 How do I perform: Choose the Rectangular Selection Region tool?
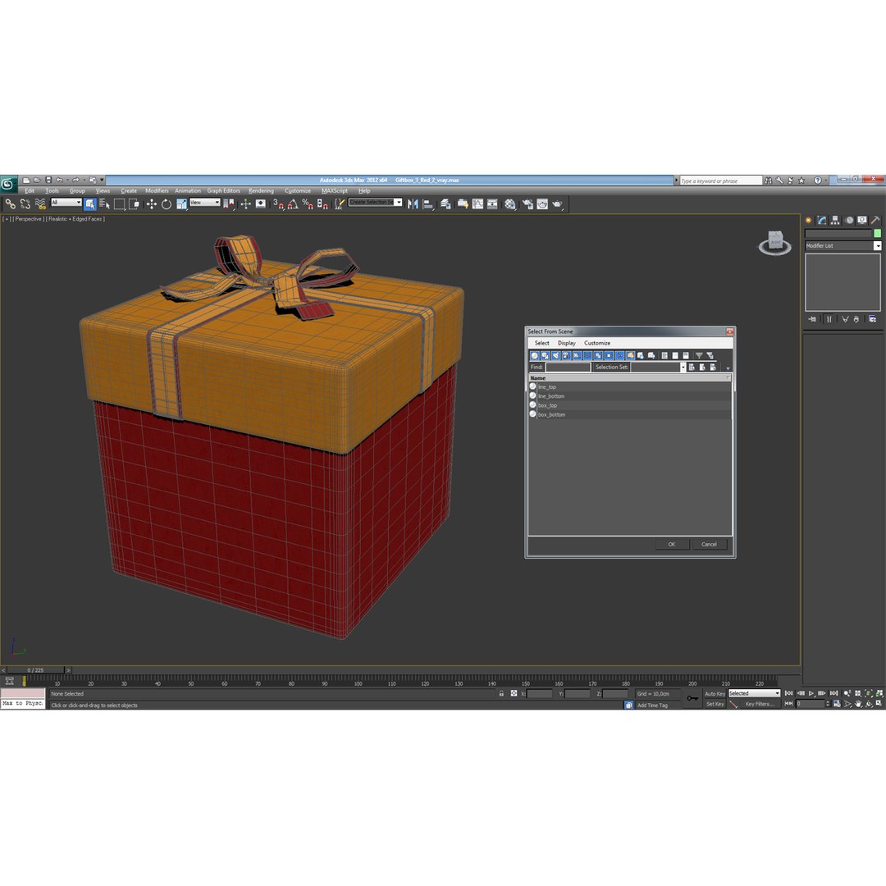coord(119,204)
